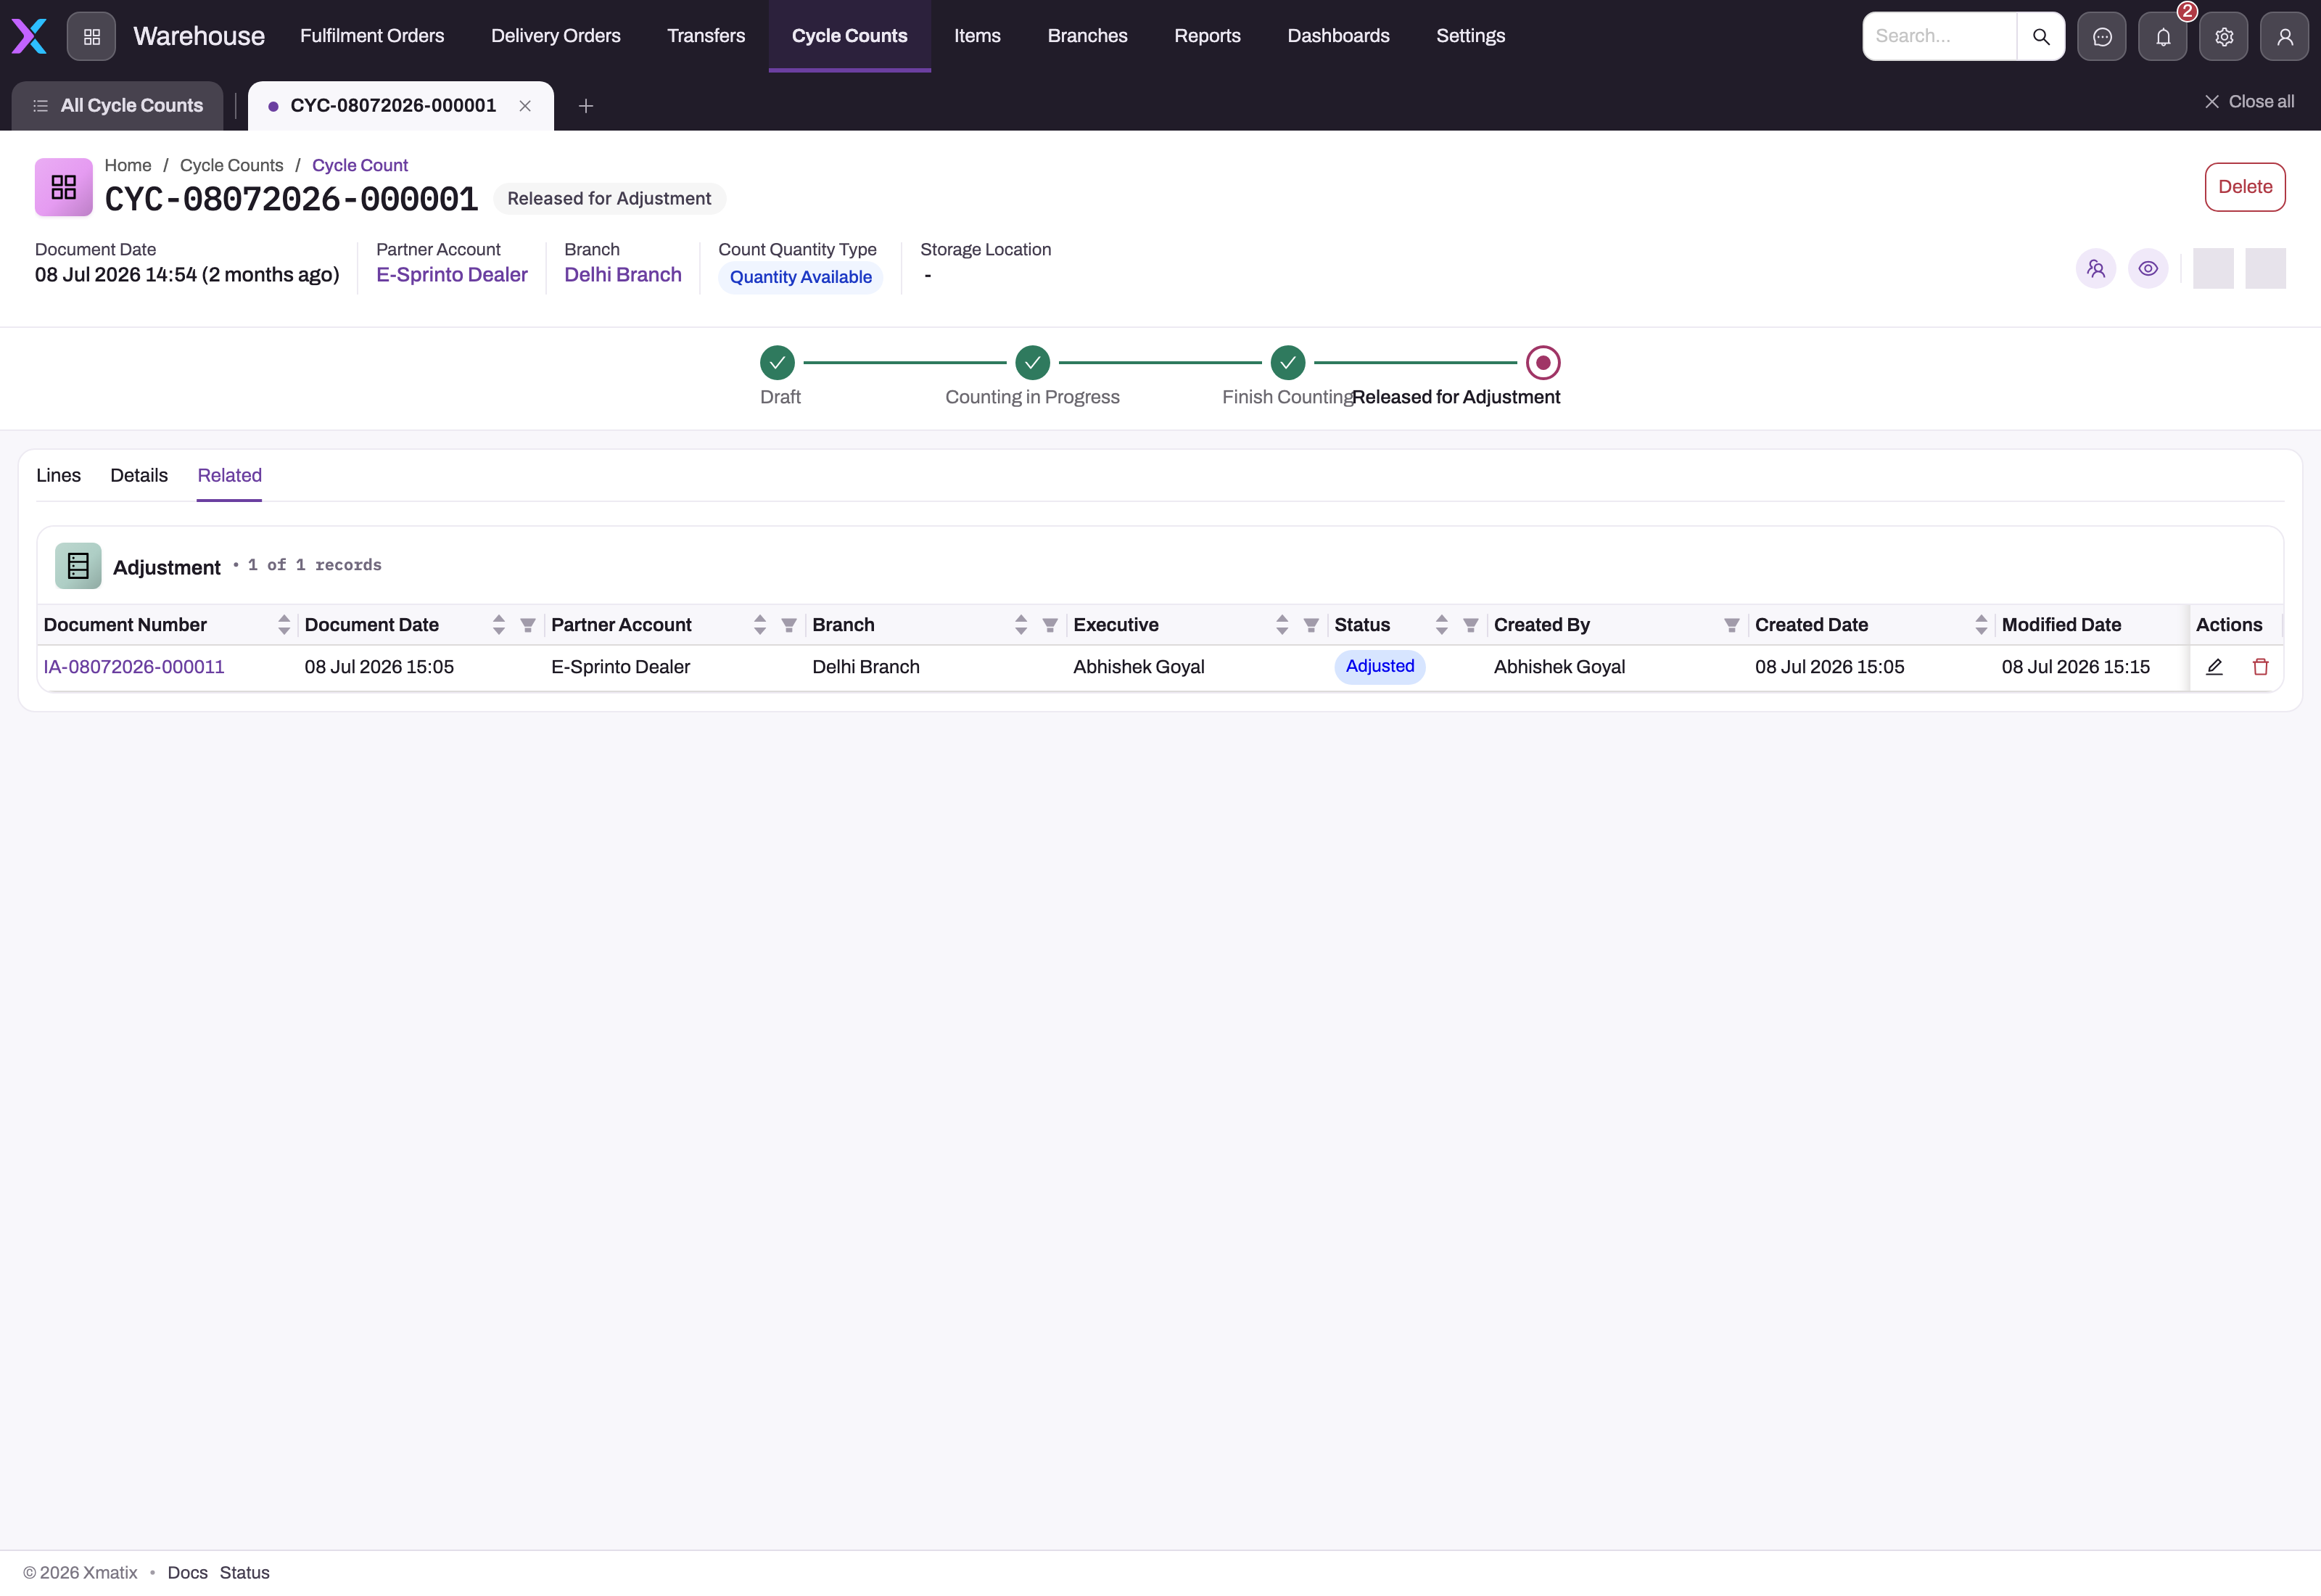The image size is (2321, 1596).
Task: Sort by Branch column
Action: tap(1021, 625)
